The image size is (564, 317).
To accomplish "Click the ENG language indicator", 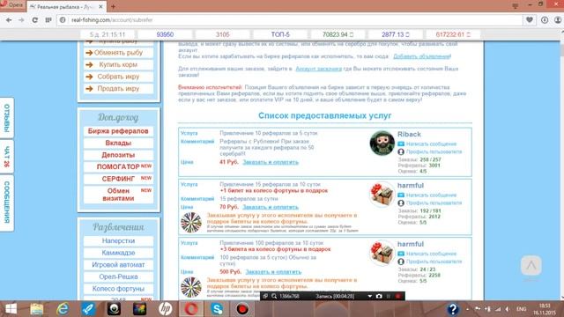I will [x=521, y=309].
